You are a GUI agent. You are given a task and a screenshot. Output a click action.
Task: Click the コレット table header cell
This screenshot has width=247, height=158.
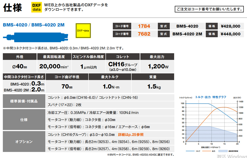[122, 56]
